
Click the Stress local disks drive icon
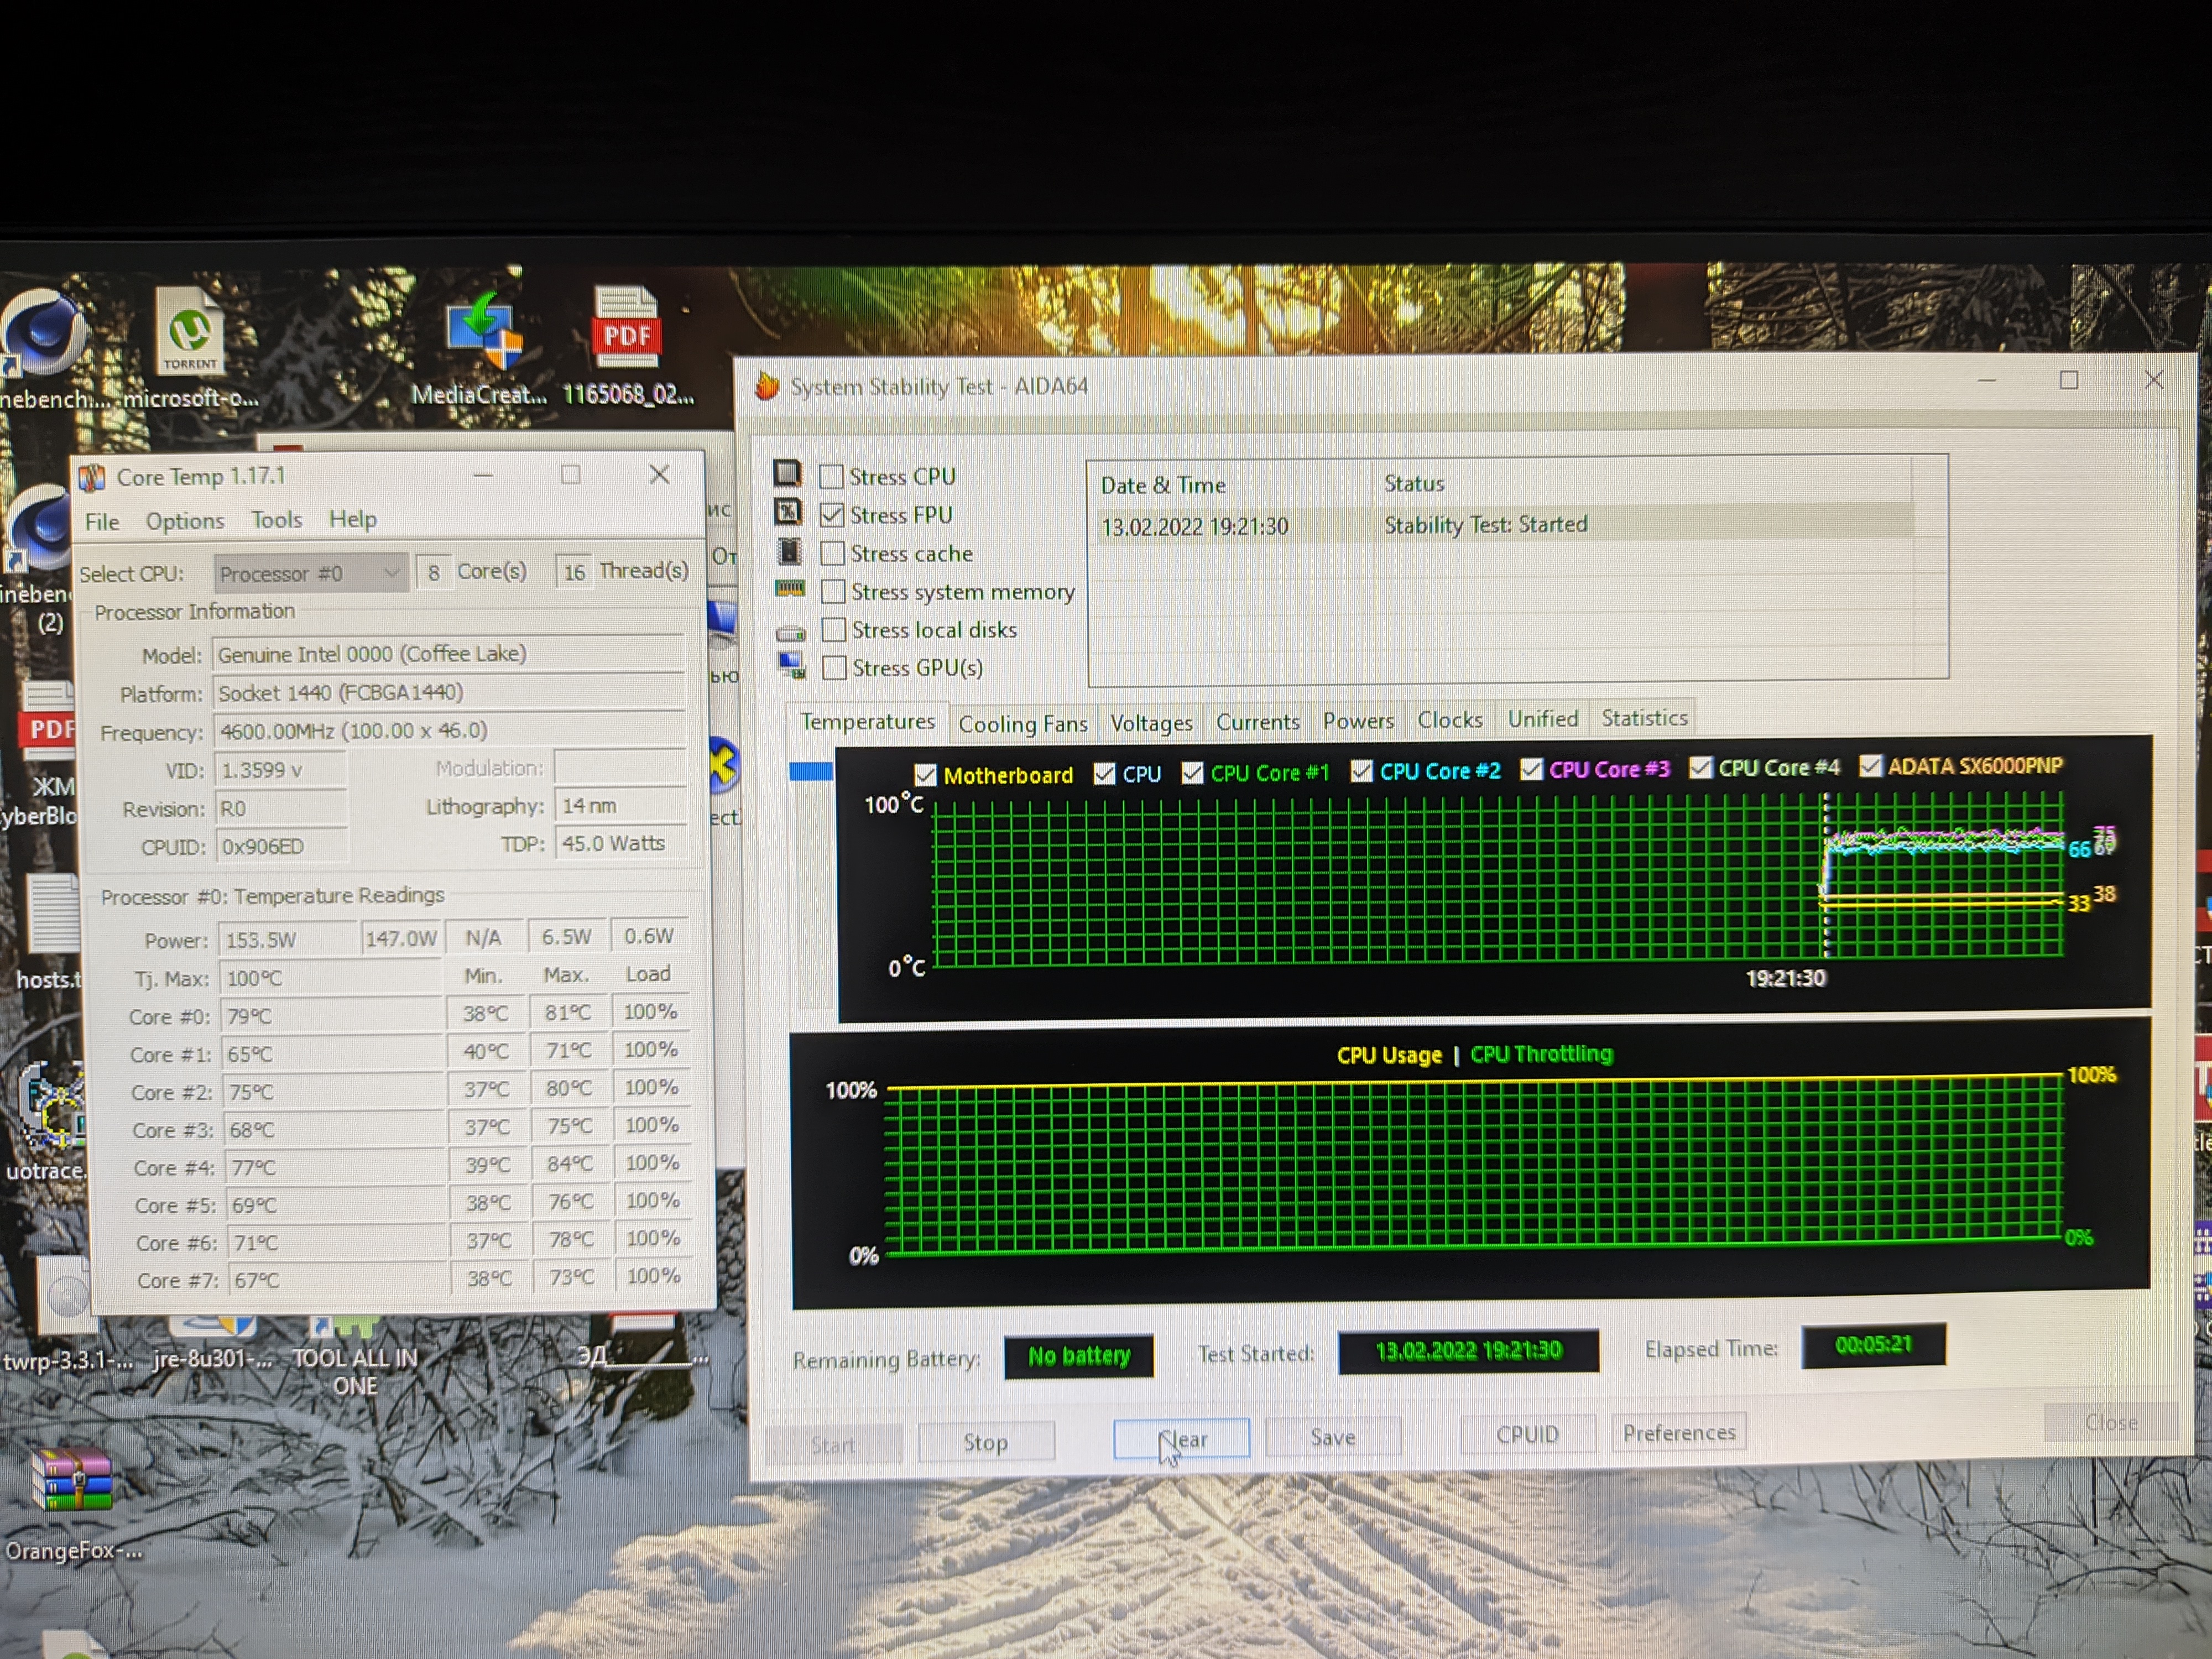[x=791, y=633]
